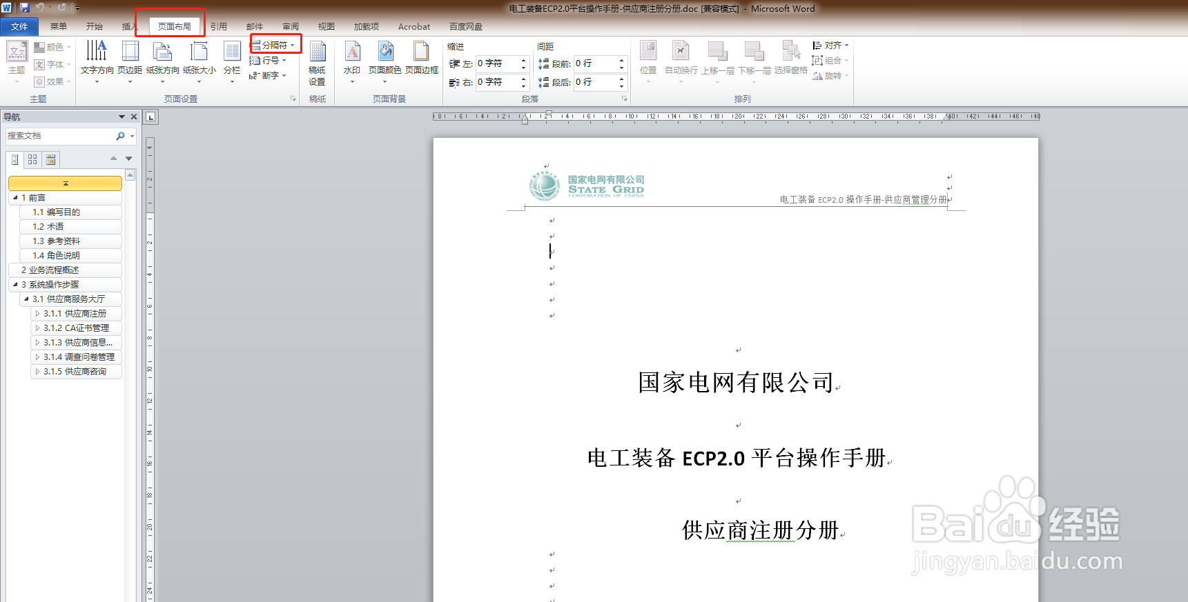Viewport: 1188px width, 602px height.
Task: Click the 组合 group objects button
Action: coord(830,60)
